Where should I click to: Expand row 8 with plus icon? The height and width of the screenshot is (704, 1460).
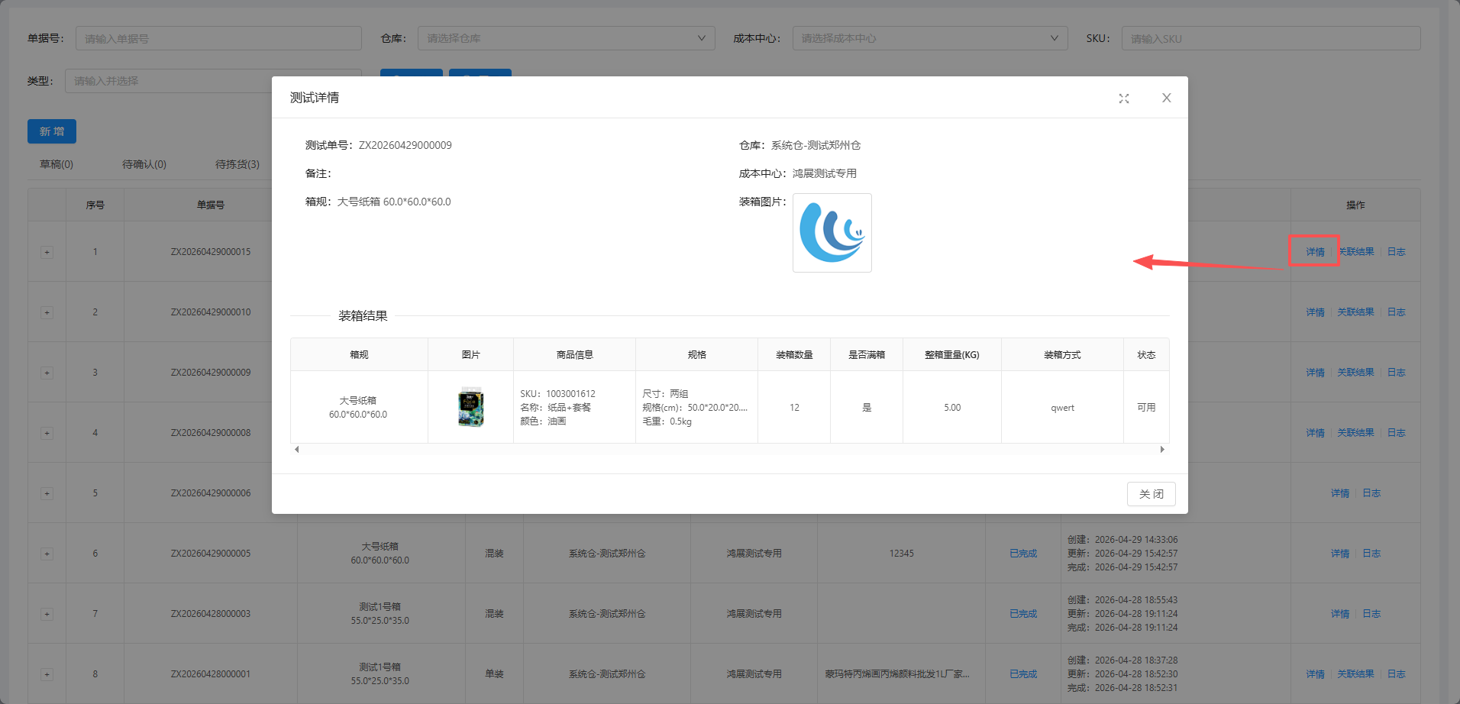tap(47, 674)
